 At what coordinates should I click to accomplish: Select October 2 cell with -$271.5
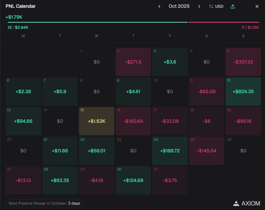(133, 62)
